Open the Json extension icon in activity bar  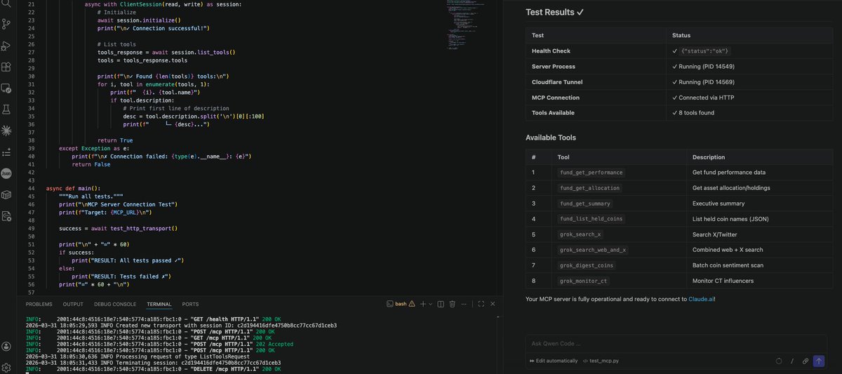coord(6,173)
